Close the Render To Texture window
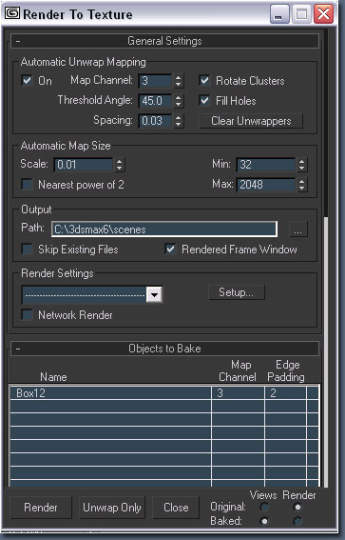The image size is (345, 540). point(324,14)
